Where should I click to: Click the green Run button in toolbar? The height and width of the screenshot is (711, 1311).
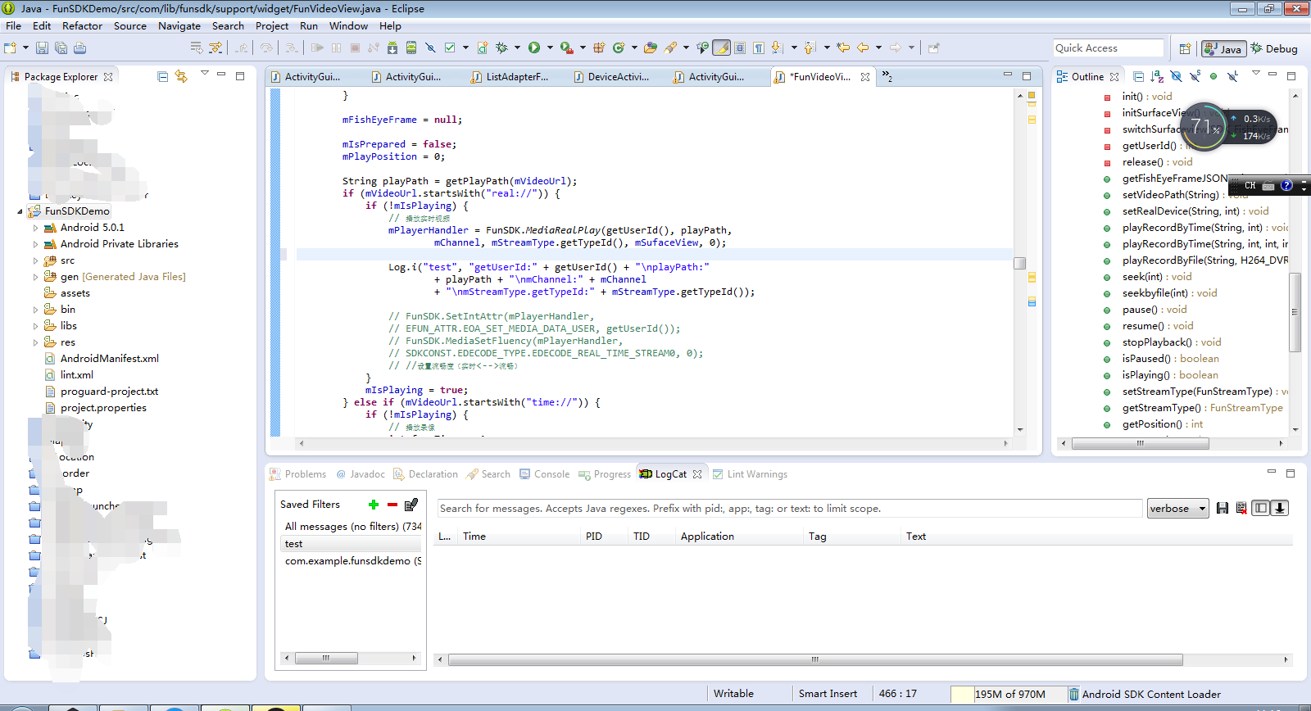coord(534,48)
